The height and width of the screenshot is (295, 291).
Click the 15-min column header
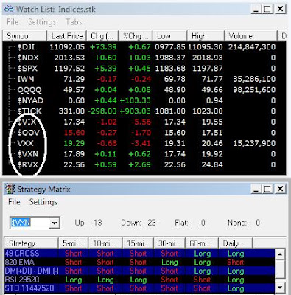pyautogui.click(x=138, y=243)
